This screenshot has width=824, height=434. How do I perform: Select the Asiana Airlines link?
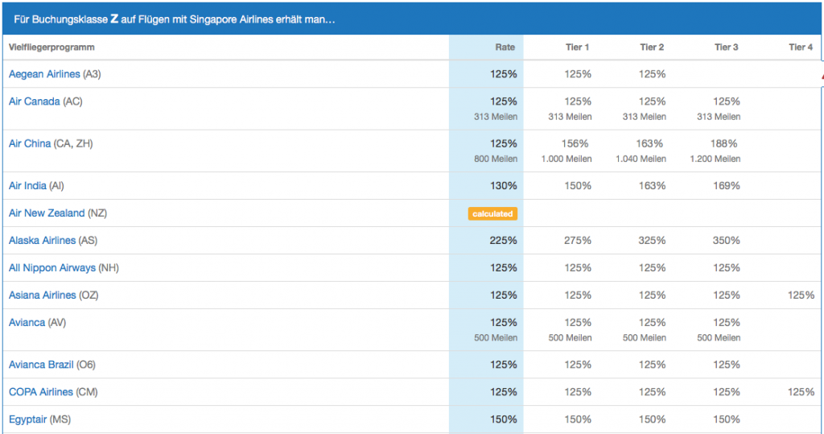point(42,296)
